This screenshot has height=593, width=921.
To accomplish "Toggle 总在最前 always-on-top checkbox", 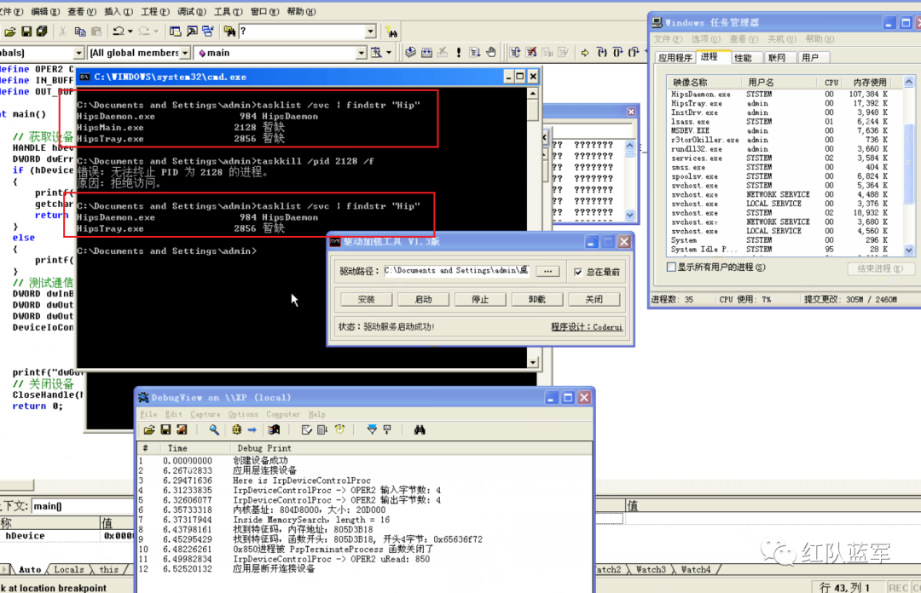I will pos(578,272).
